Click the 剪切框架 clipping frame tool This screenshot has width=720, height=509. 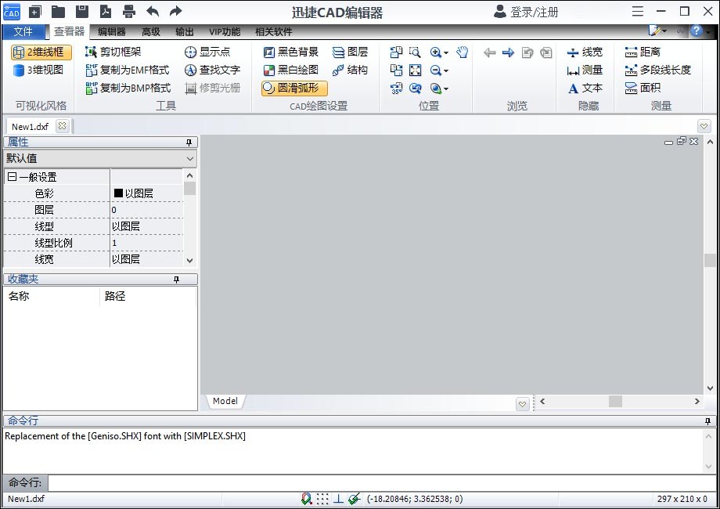click(117, 52)
